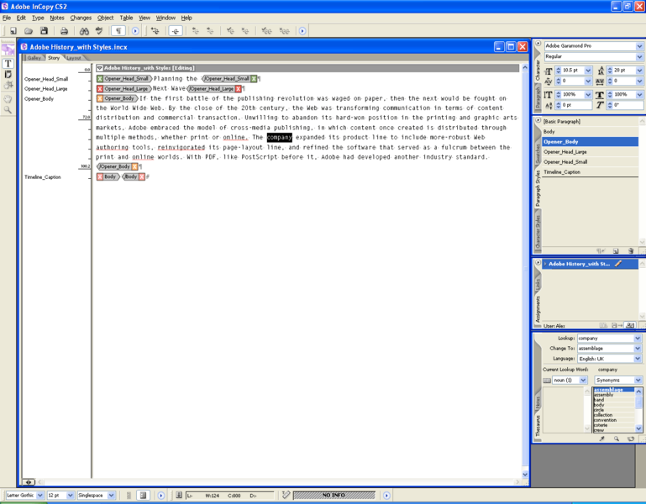Collapse the Adobe History_with Styles story bar

pyautogui.click(x=99, y=68)
